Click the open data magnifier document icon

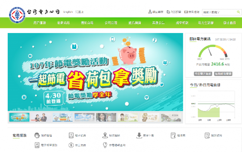pos(207,135)
